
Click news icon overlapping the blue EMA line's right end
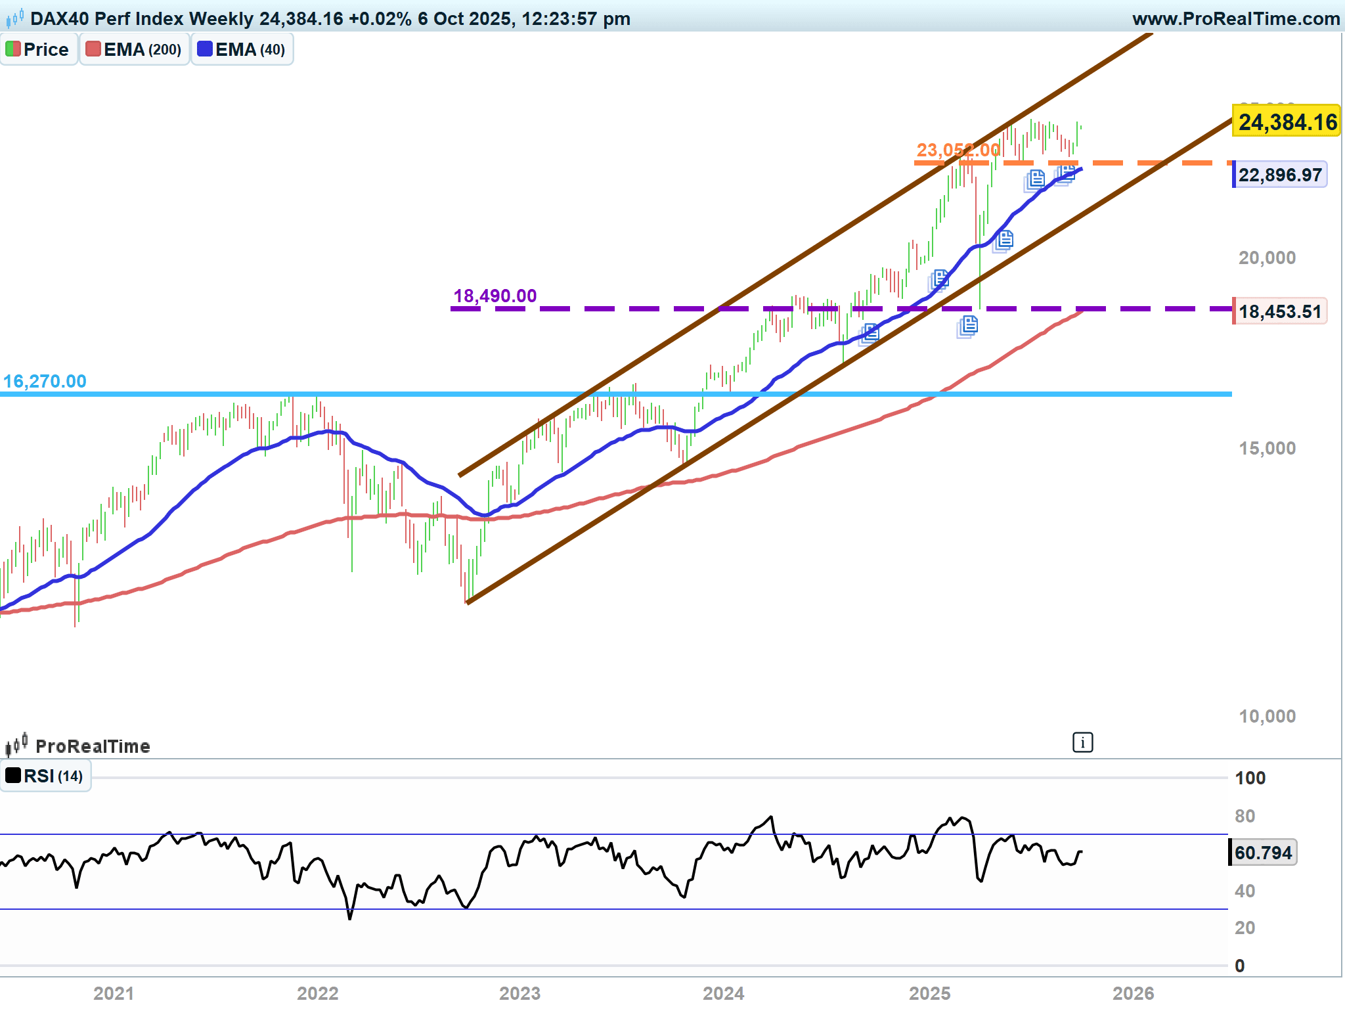tap(1065, 173)
